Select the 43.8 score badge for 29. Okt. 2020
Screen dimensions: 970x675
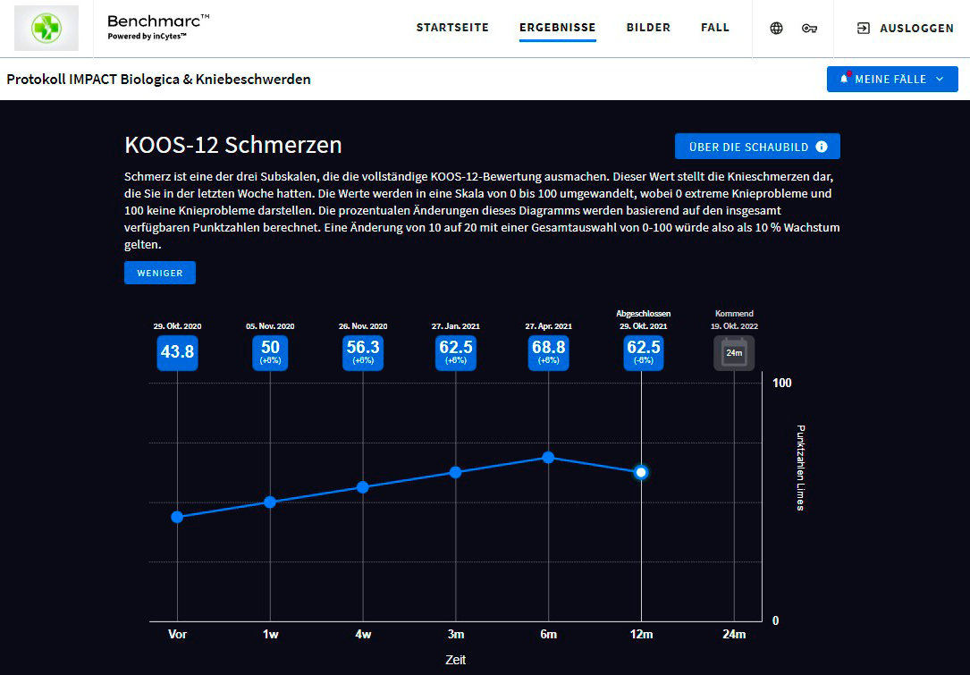click(178, 353)
